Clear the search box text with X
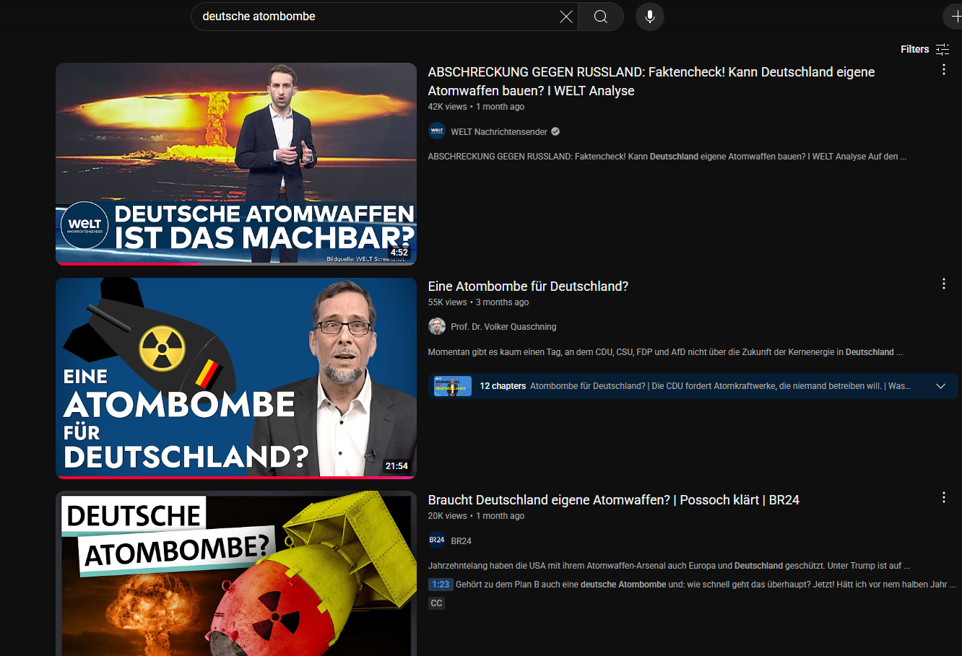 pyautogui.click(x=566, y=17)
